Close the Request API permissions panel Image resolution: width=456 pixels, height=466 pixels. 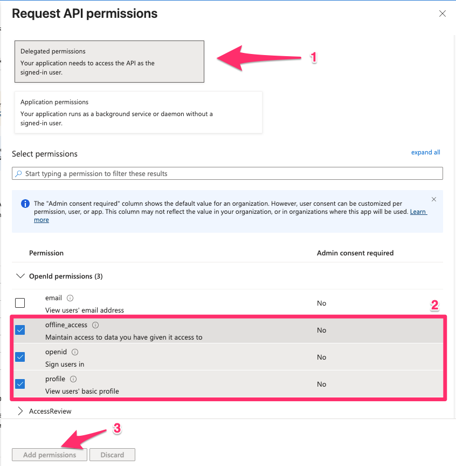point(443,13)
